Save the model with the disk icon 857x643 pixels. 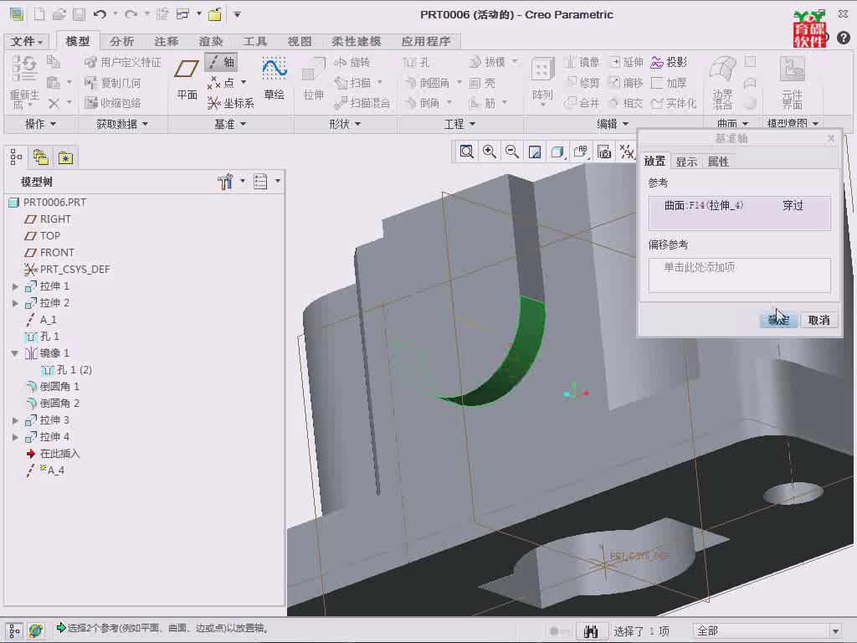pyautogui.click(x=79, y=14)
